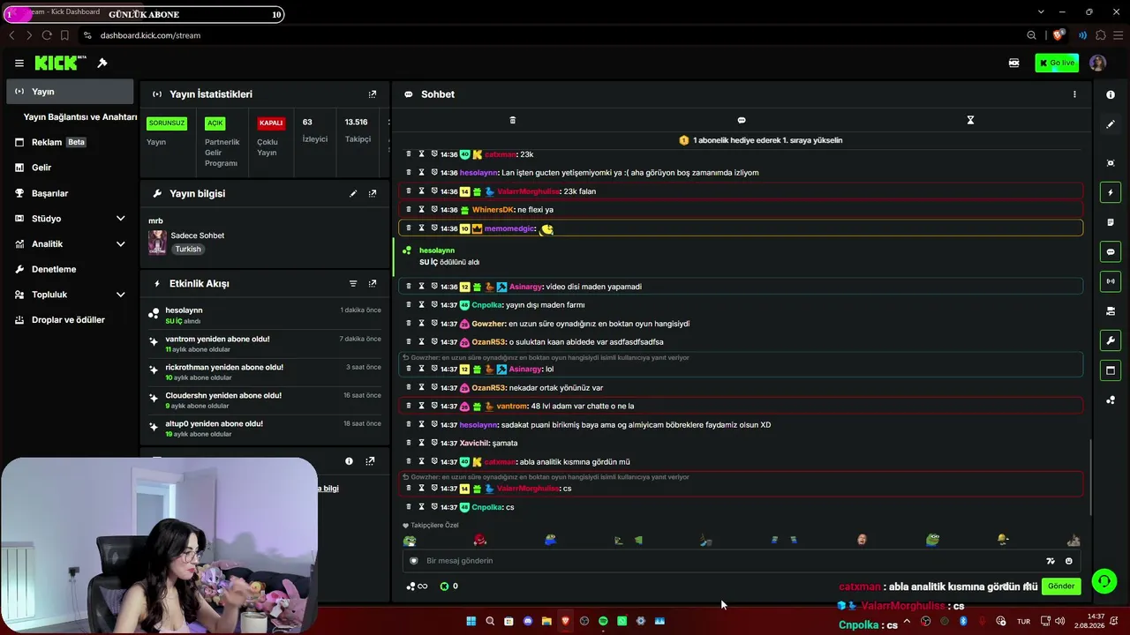Toggle the stream stats broadcast button in sidebar
The height and width of the screenshot is (635, 1130).
pyautogui.click(x=1111, y=281)
